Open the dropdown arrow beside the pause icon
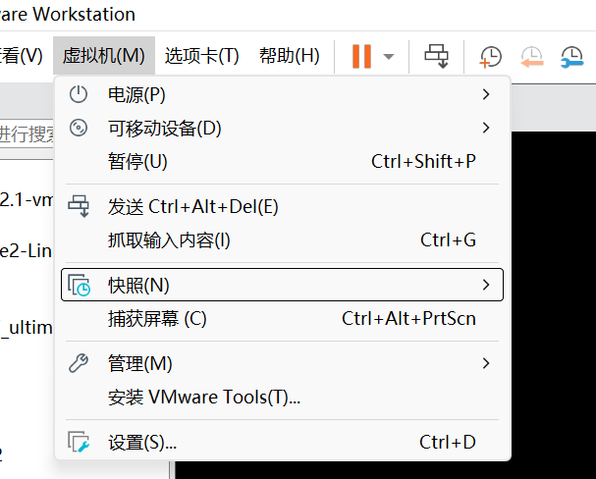 pyautogui.click(x=389, y=57)
